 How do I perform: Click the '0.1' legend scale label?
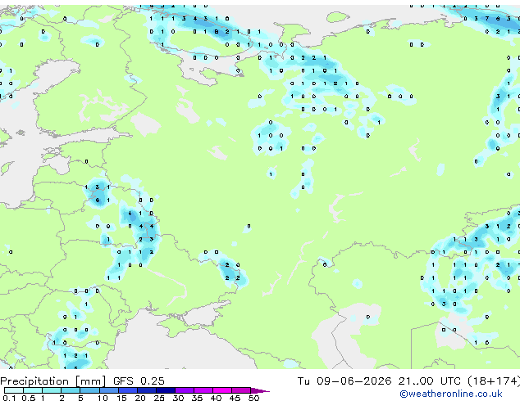[10, 398]
